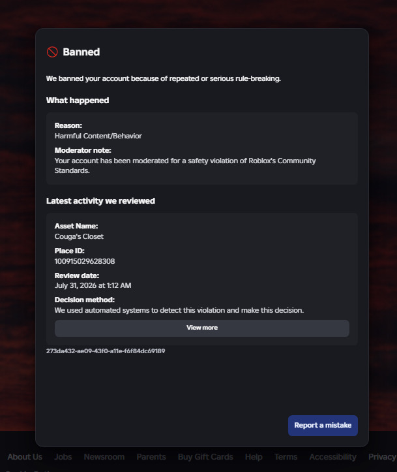
Task: Open the Help footer link
Action: (254, 456)
